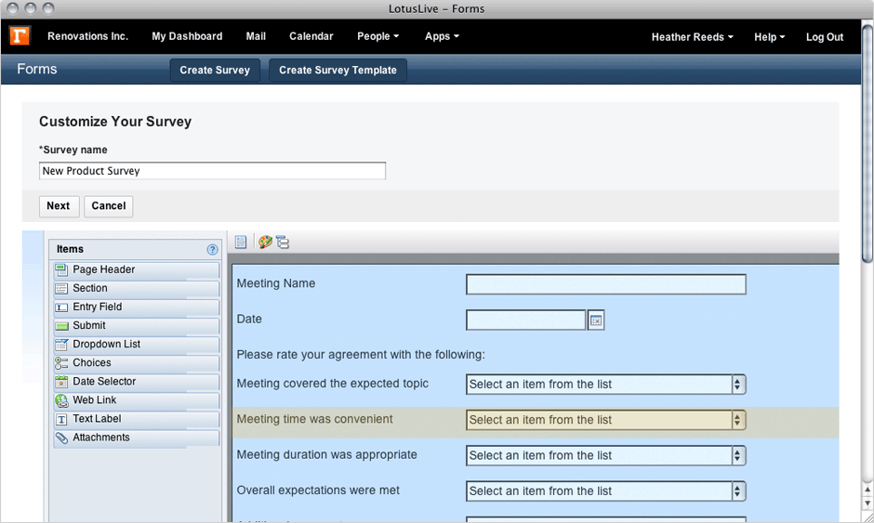Pick the Date Selector item
Viewport: 874px width, 523px height.
pyautogui.click(x=103, y=382)
